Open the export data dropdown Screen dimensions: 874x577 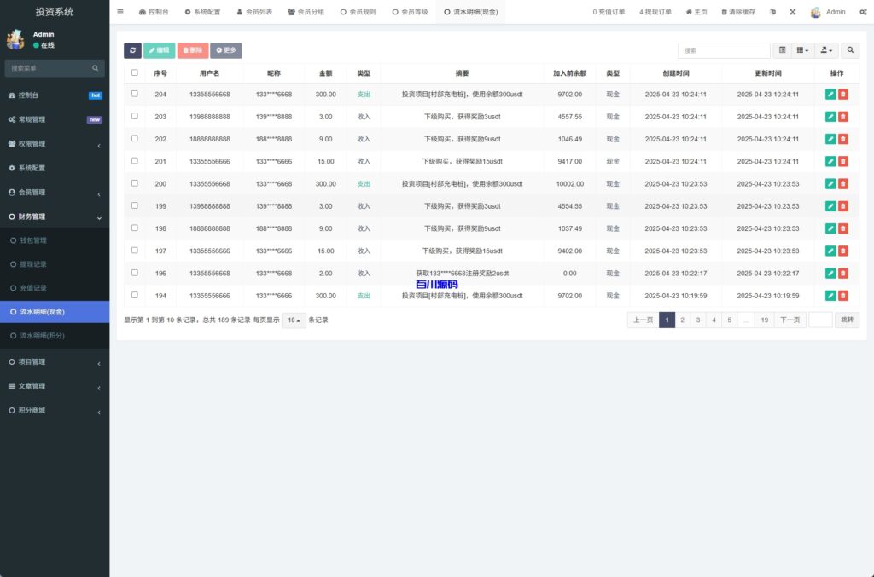click(826, 50)
